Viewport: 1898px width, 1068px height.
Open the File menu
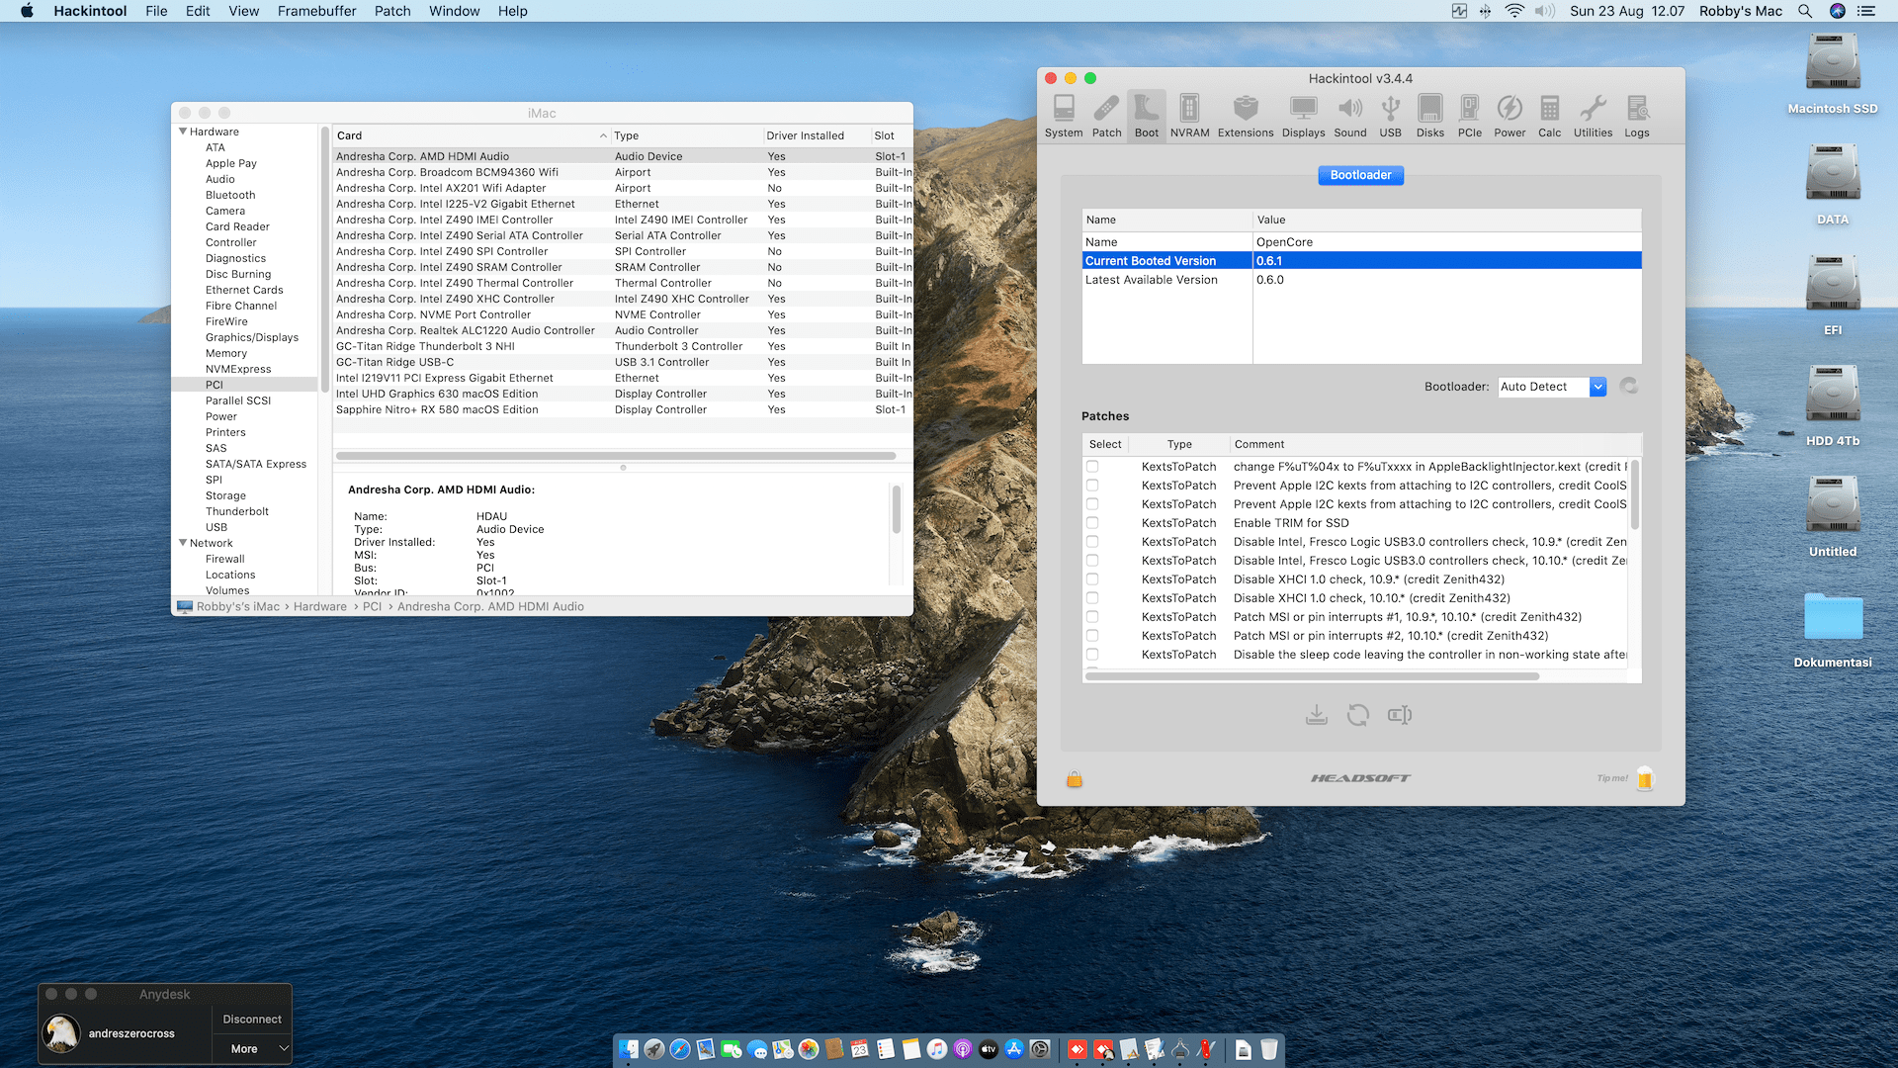click(x=156, y=11)
